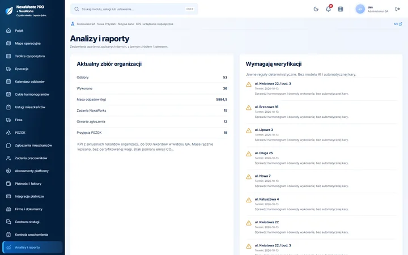The height and width of the screenshot is (255, 408).
Task: Click the Operacje truck icon
Action: tap(8, 69)
